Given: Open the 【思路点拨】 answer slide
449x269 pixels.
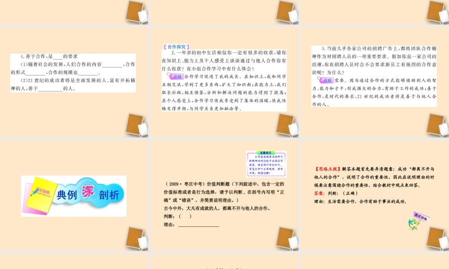Looking at the screenshot, I should tap(374, 195).
